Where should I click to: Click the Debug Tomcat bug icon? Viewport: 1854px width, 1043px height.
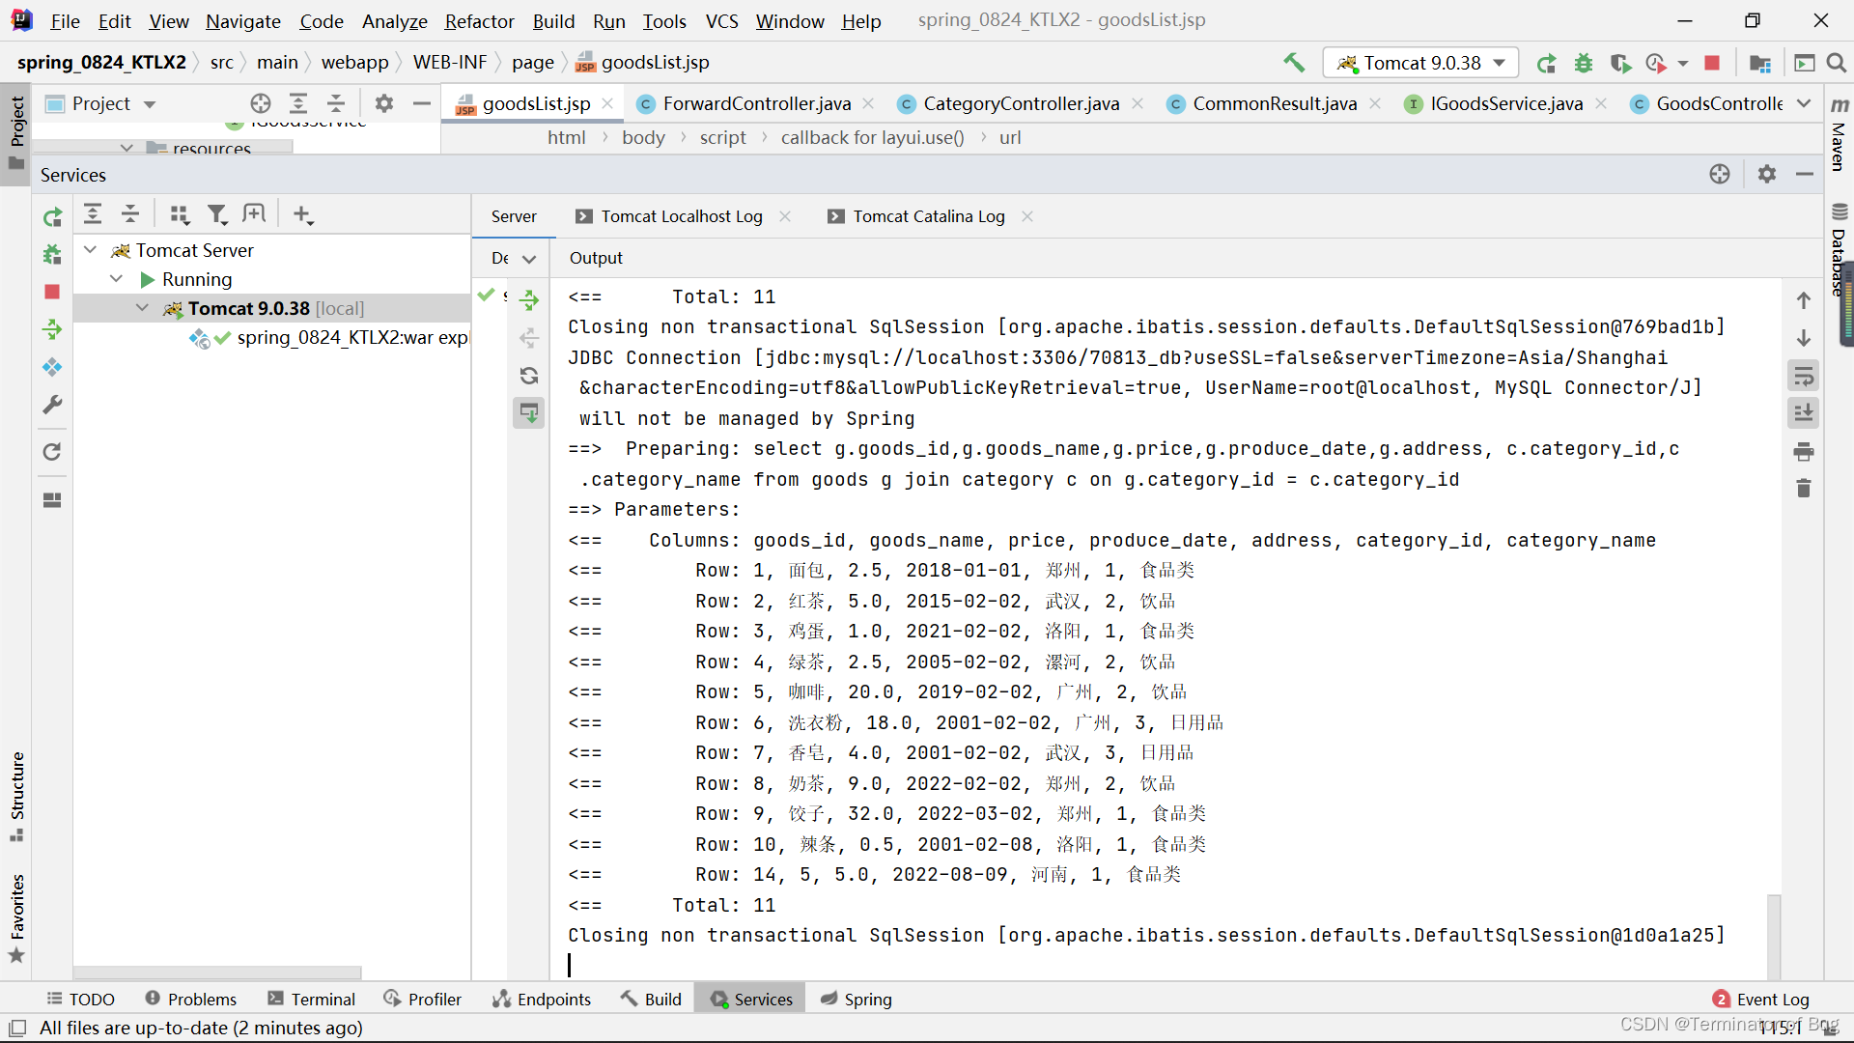tap(1584, 63)
